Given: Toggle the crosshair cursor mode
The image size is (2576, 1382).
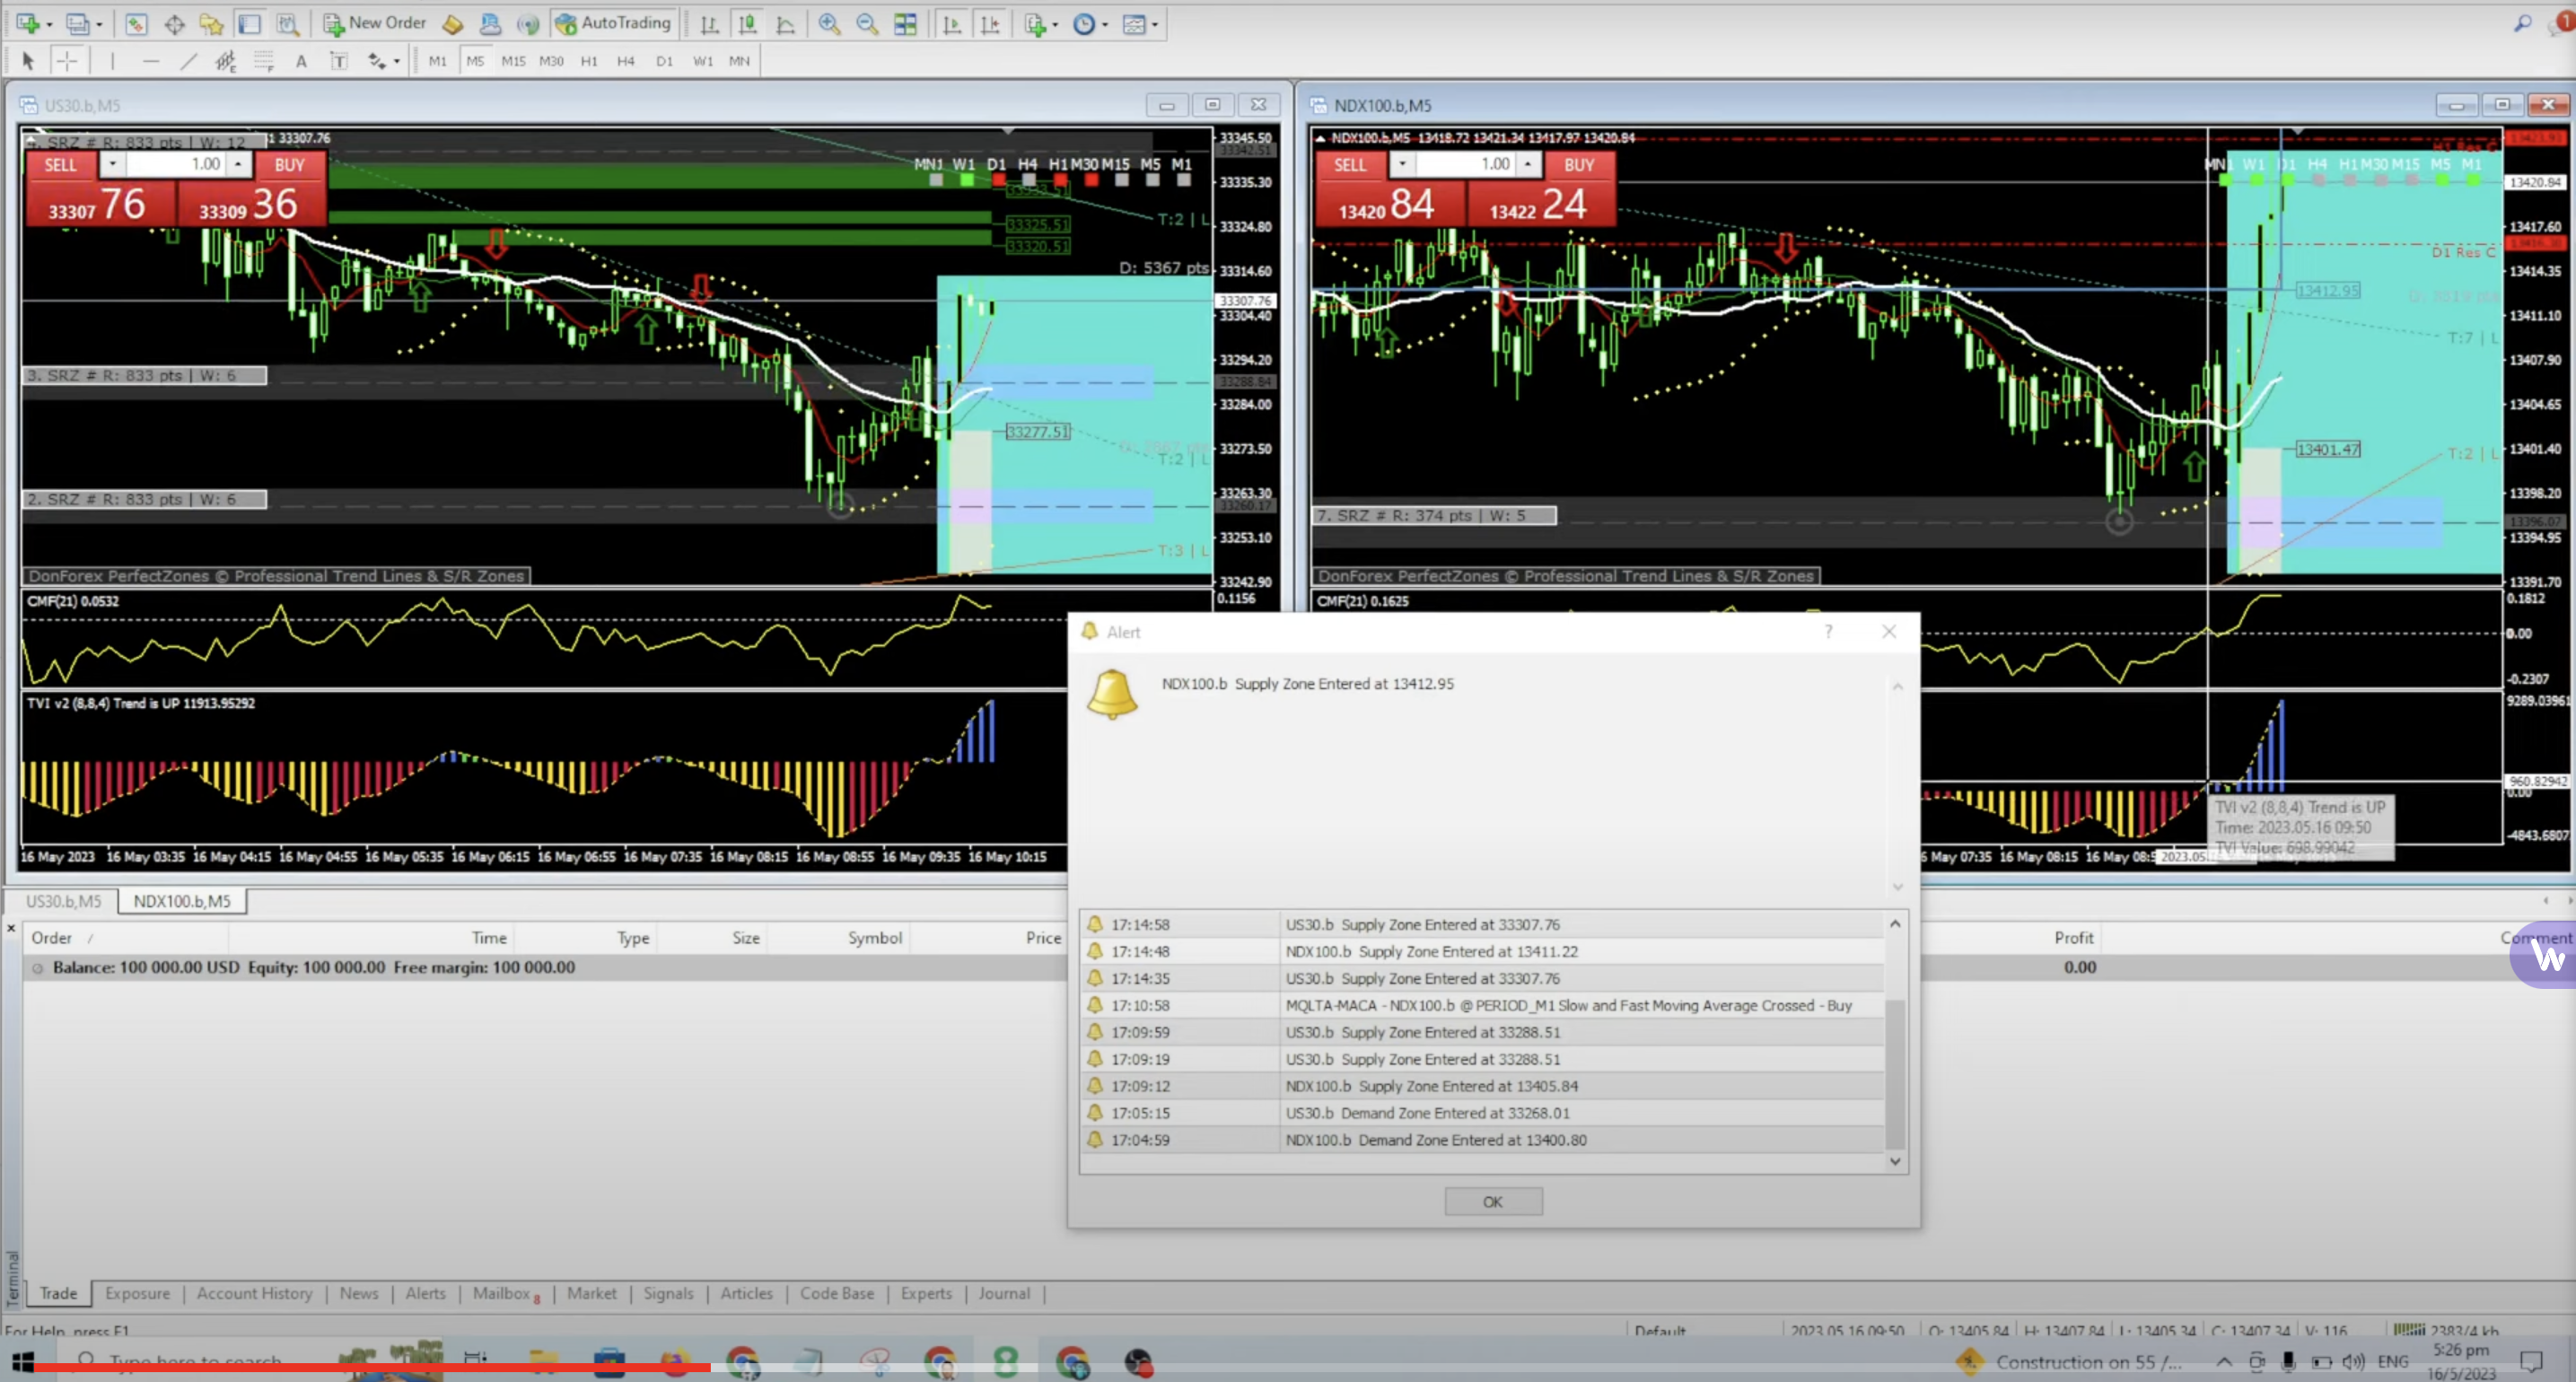Looking at the screenshot, I should pos(66,61).
